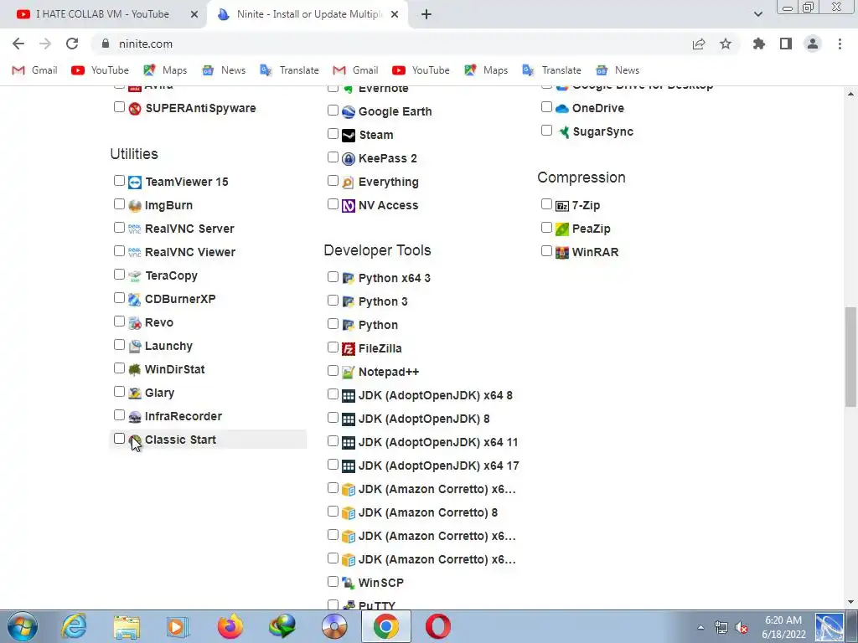Open Chrome extensions puzzle icon
The image size is (858, 643).
click(759, 44)
